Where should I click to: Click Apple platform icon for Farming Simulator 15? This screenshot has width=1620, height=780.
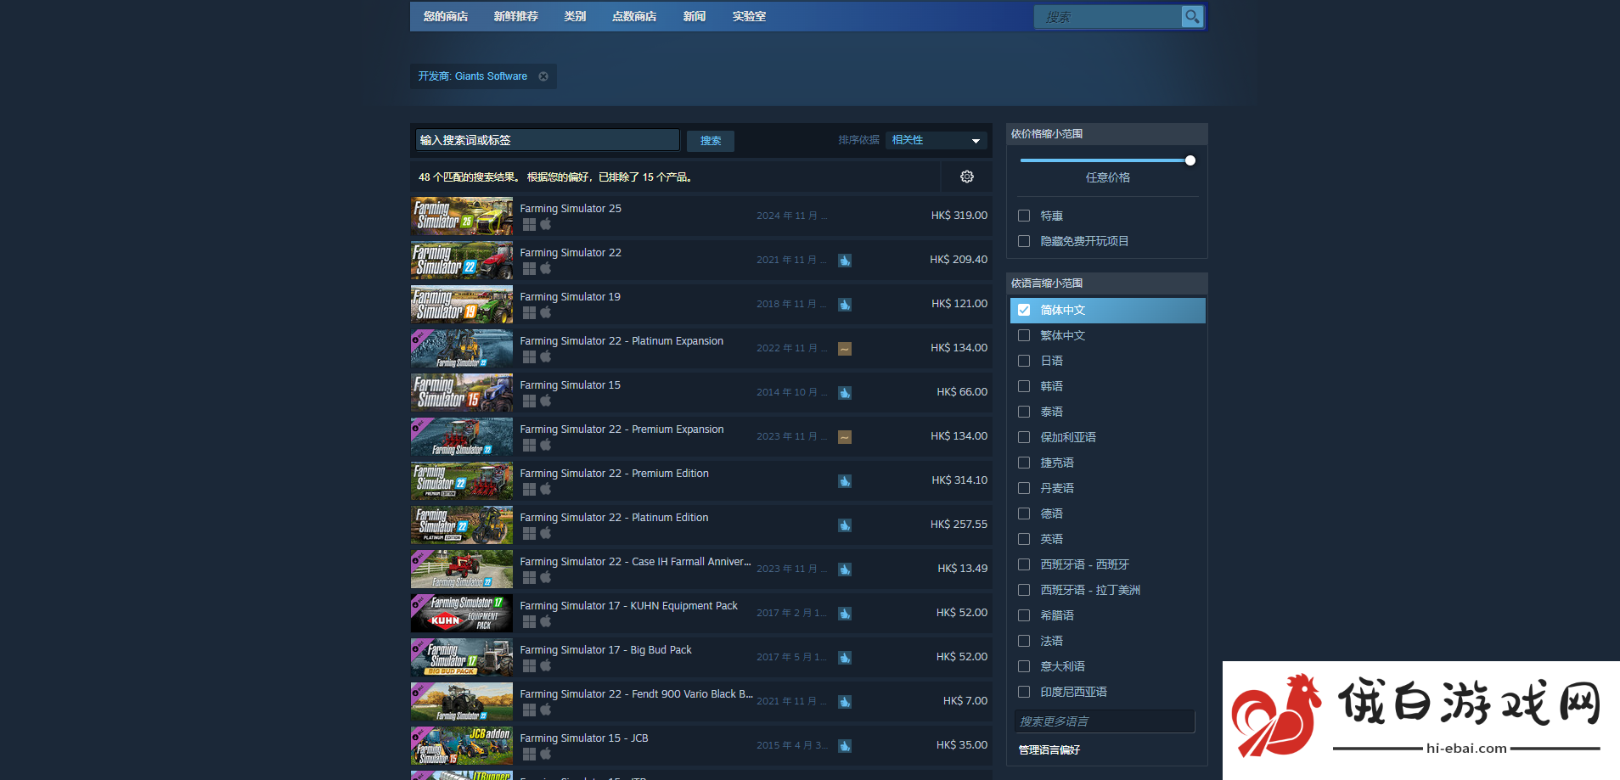pyautogui.click(x=546, y=401)
